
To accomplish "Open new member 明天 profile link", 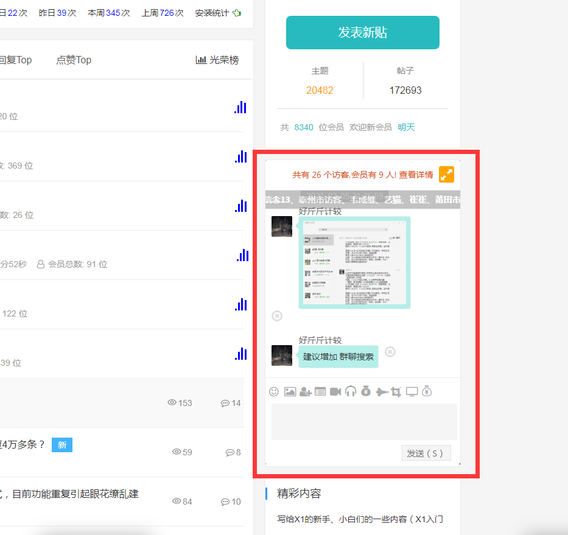I will click(406, 127).
